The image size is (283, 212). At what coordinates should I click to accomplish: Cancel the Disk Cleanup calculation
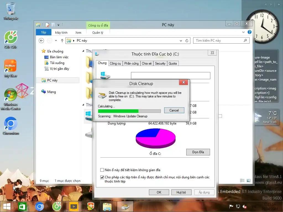click(174, 110)
